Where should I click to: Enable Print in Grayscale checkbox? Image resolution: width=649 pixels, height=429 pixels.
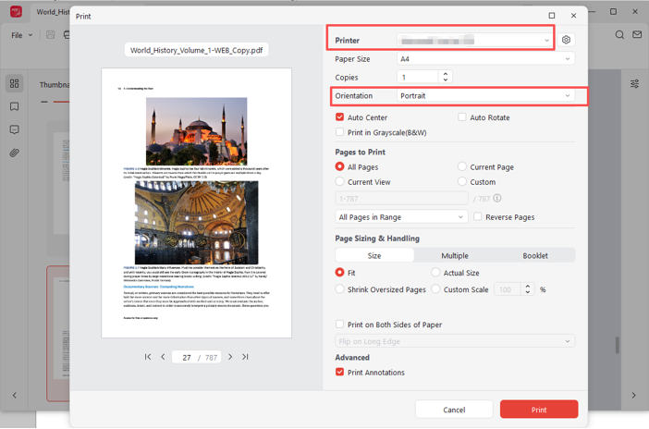[x=340, y=132]
